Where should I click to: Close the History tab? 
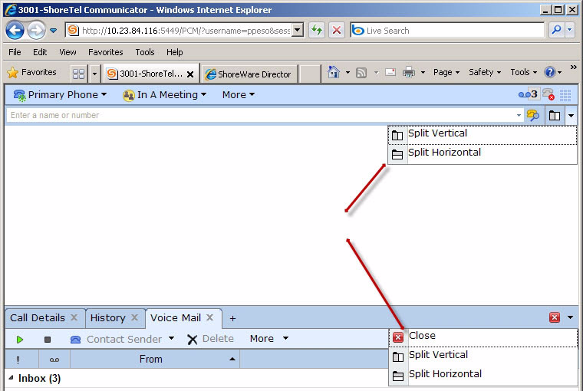[134, 317]
